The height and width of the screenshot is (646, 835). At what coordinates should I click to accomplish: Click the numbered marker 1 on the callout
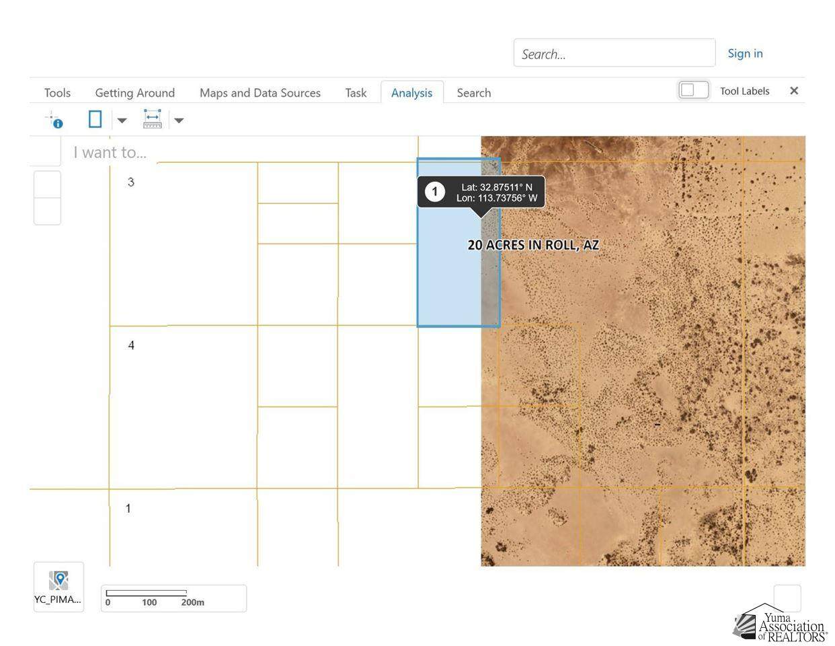(x=434, y=192)
